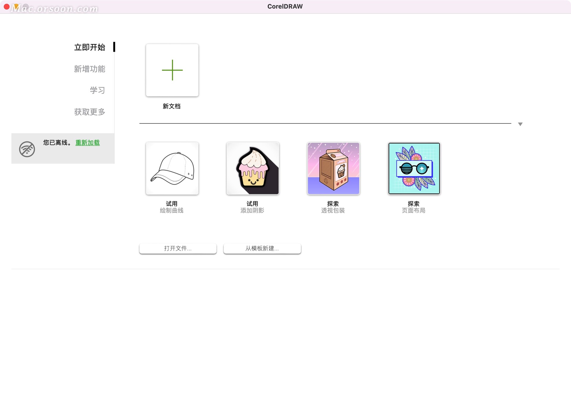Click the 探索 页面布局 caption text
571x394 pixels.
tap(413, 207)
